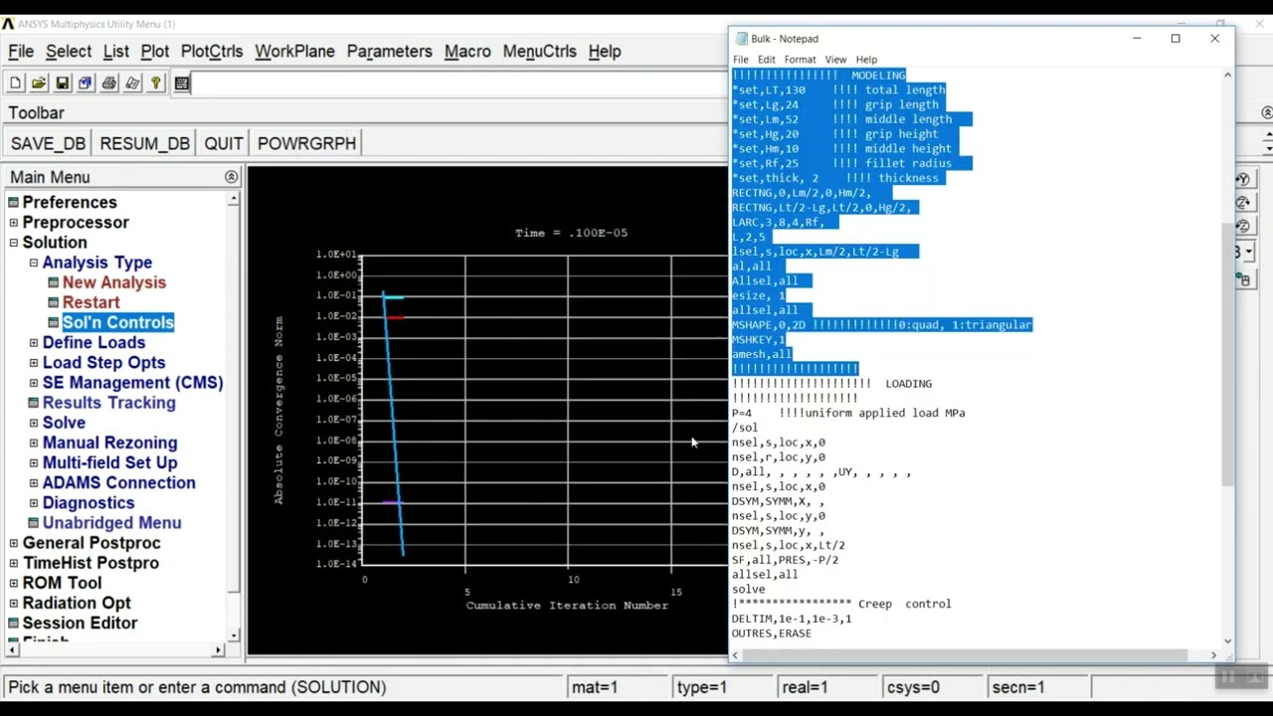Expand the General Postproc node

click(x=14, y=543)
